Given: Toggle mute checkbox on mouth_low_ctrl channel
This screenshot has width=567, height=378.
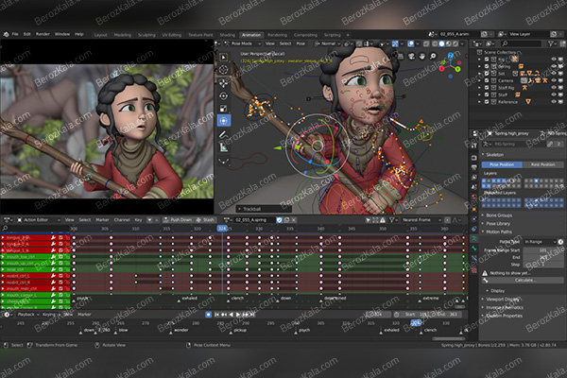Looking at the screenshot, I should (x=60, y=257).
